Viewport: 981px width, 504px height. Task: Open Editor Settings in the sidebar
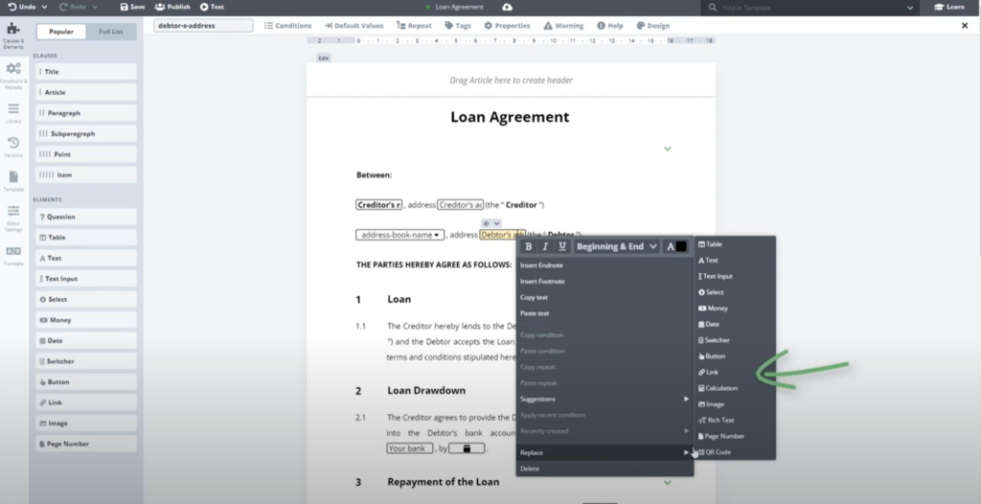[x=13, y=218]
